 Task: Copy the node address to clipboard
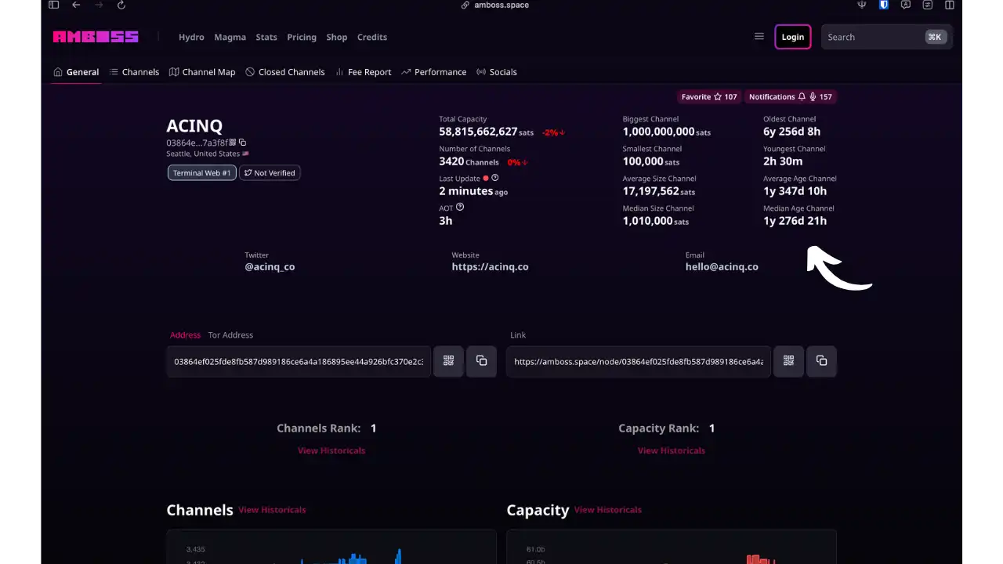[x=481, y=361]
